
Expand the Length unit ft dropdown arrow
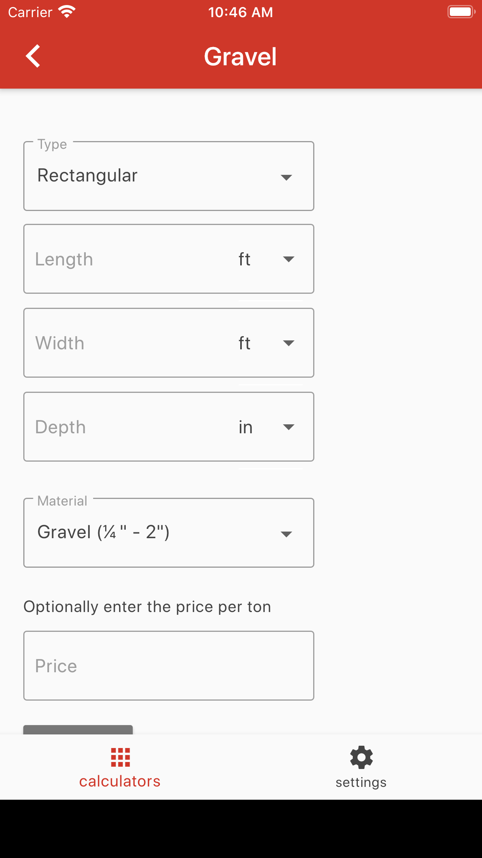tap(288, 259)
